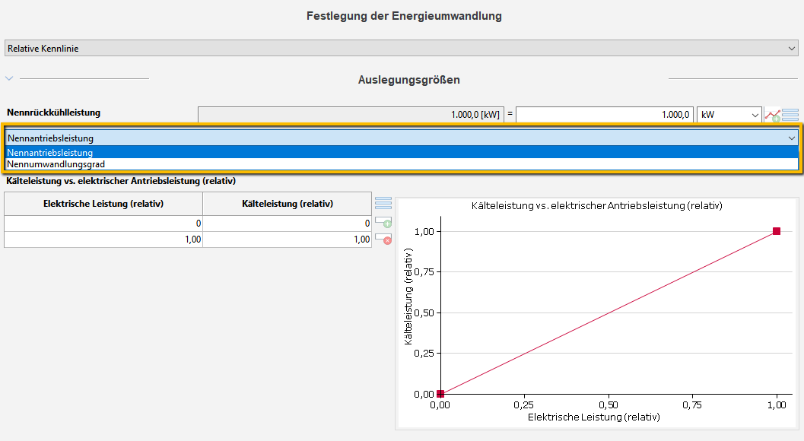804x441 pixels.
Task: Click the read-only 1.000,0 [kW] field
Action: [x=351, y=115]
